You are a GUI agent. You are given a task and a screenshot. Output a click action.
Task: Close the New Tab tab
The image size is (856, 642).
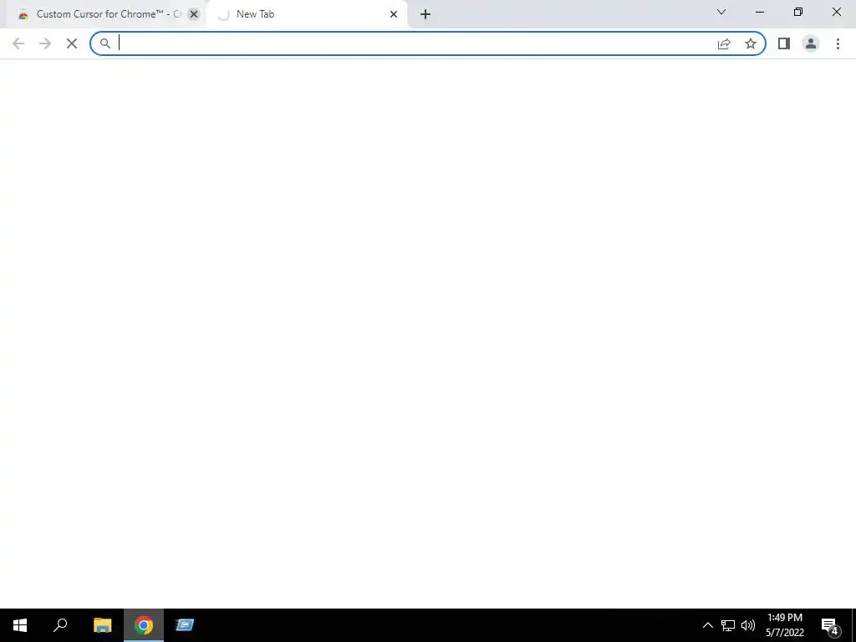pyautogui.click(x=394, y=14)
